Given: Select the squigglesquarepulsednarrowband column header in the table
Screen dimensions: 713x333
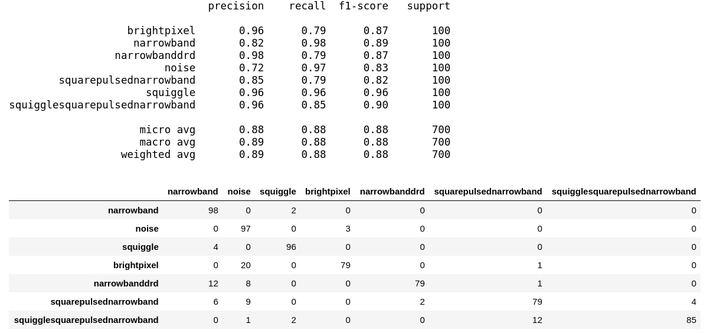Looking at the screenshot, I should (623, 192).
